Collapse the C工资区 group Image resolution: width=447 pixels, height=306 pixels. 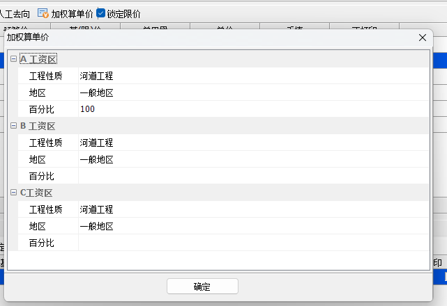click(13, 193)
